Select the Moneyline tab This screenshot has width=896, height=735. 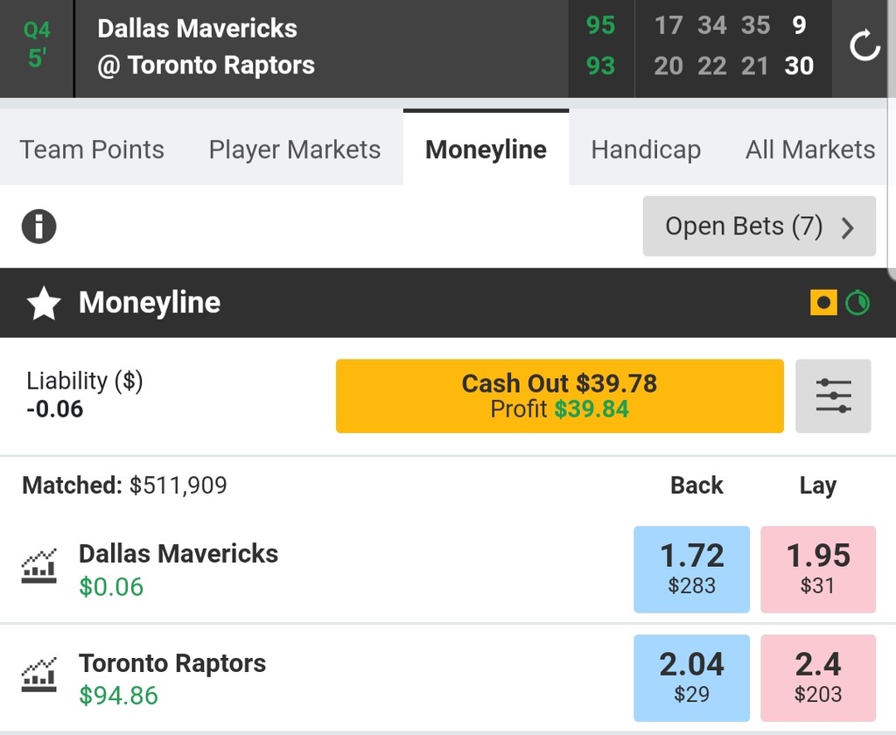point(486,150)
